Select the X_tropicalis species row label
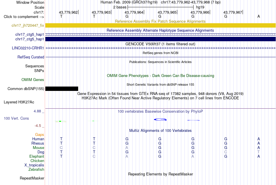 pyautogui.click(x=34, y=165)
